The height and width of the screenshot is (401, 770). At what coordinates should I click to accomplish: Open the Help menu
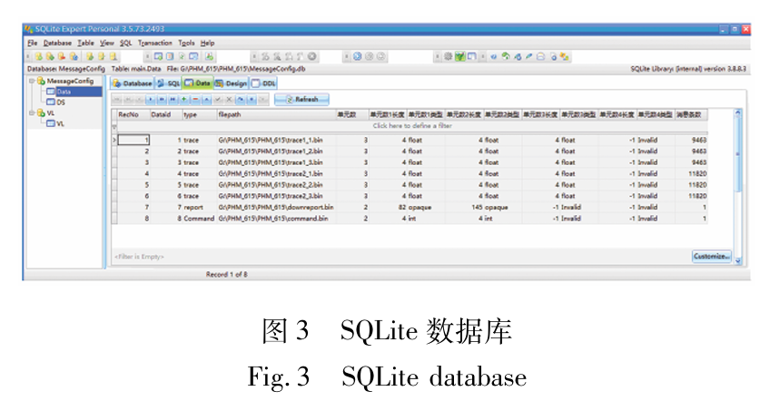tap(207, 43)
